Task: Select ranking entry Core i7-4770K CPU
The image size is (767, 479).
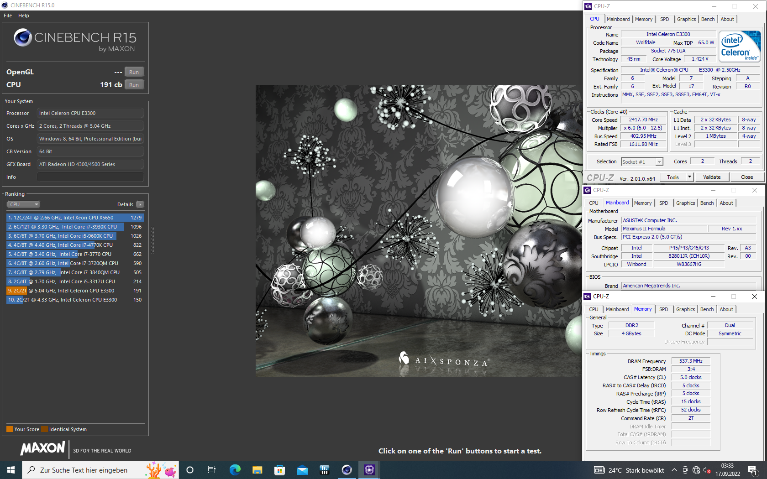Action: tap(75, 245)
